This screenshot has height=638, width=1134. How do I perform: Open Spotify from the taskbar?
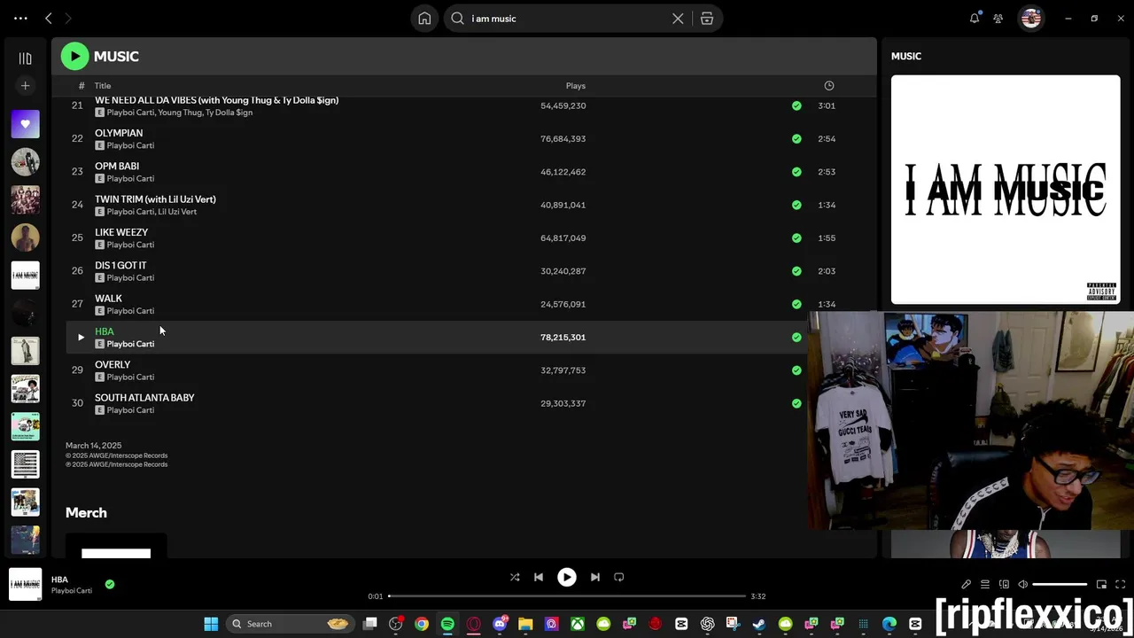tap(447, 624)
